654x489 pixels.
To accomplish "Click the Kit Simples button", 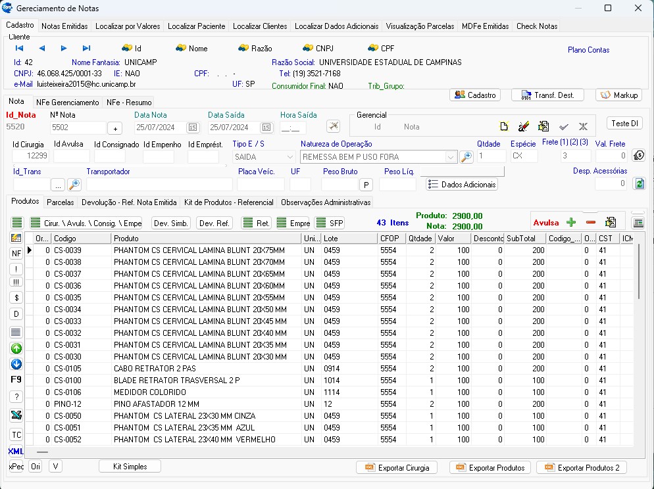I will coord(130,466).
